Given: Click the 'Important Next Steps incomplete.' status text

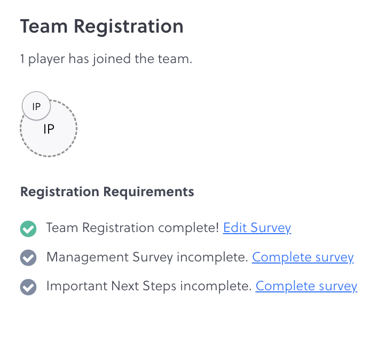Looking at the screenshot, I should pos(148,286).
